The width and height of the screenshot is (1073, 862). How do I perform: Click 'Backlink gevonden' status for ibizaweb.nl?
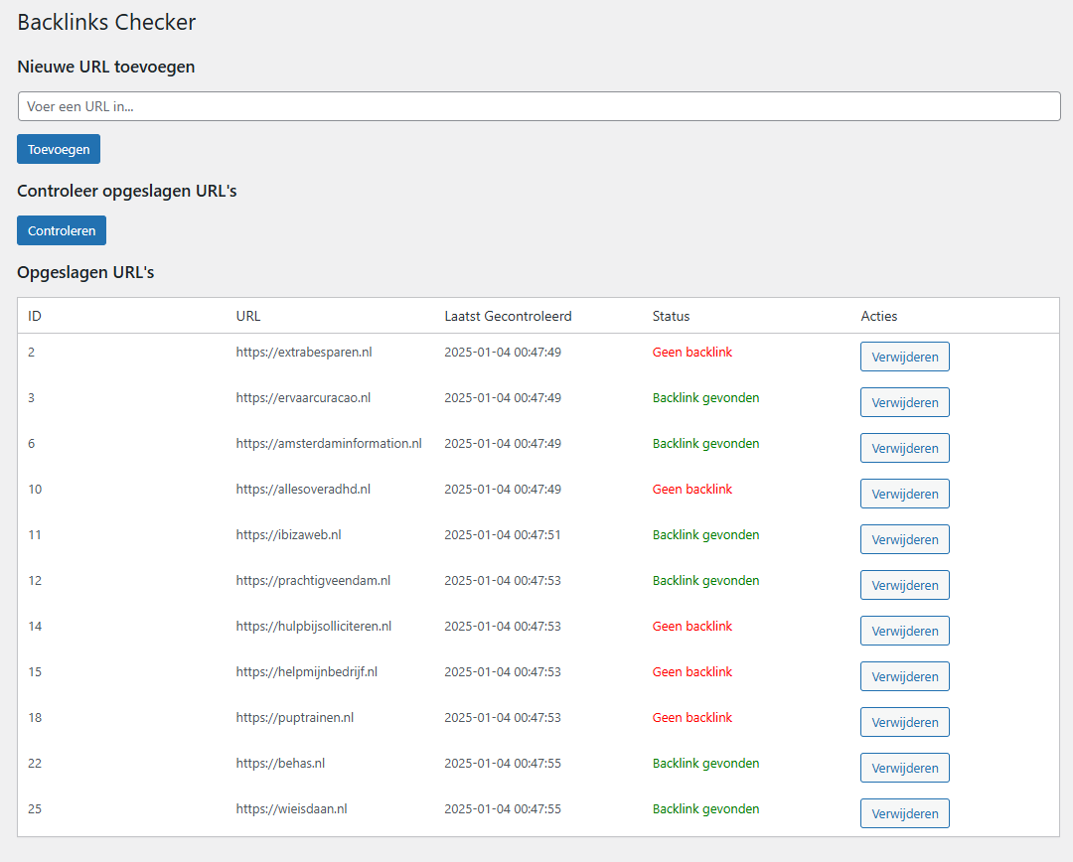(x=705, y=535)
